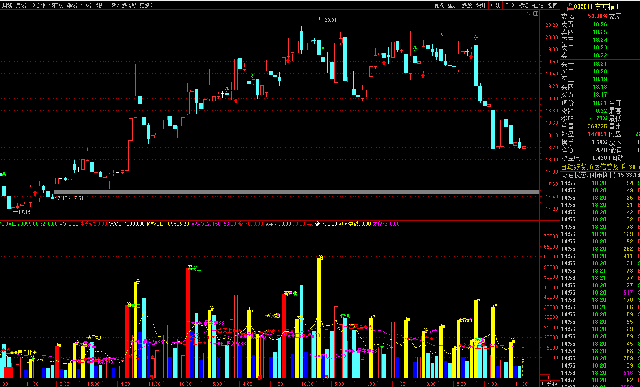Click the 涨跌 -0.32 value
This screenshot has width=640, height=387.
click(601, 111)
